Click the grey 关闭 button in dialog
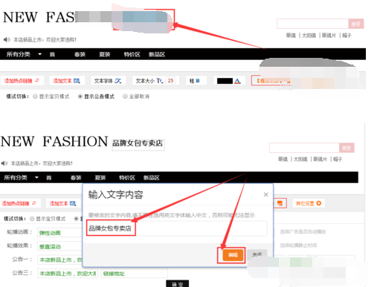377x287 pixels. point(257,254)
